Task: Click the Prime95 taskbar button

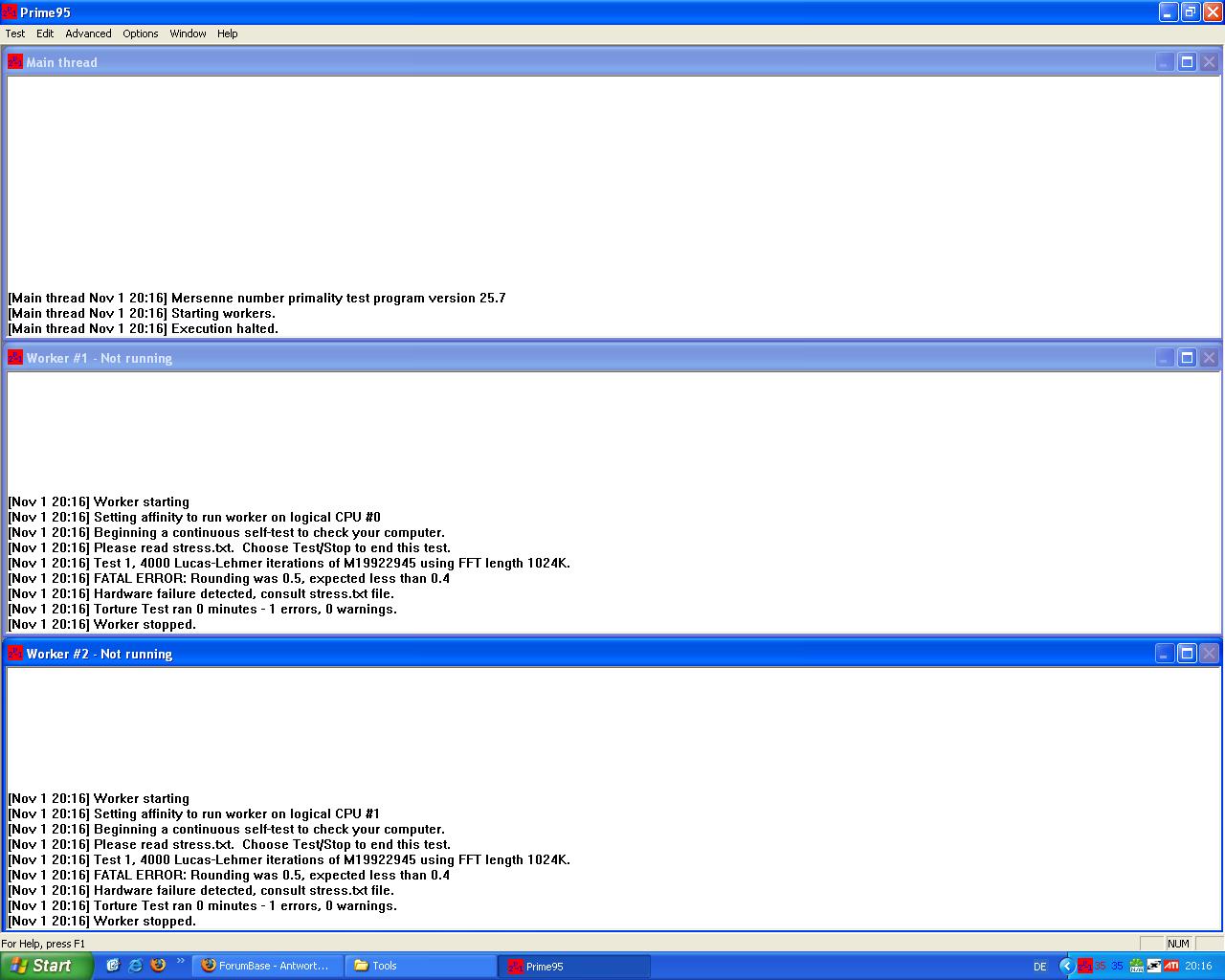Action: click(574, 966)
